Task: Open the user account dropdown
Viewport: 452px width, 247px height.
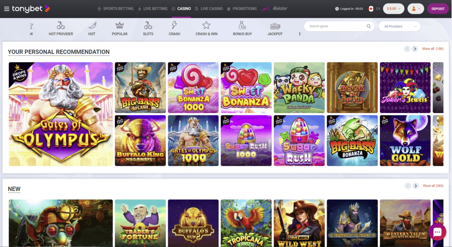Action: (416, 9)
